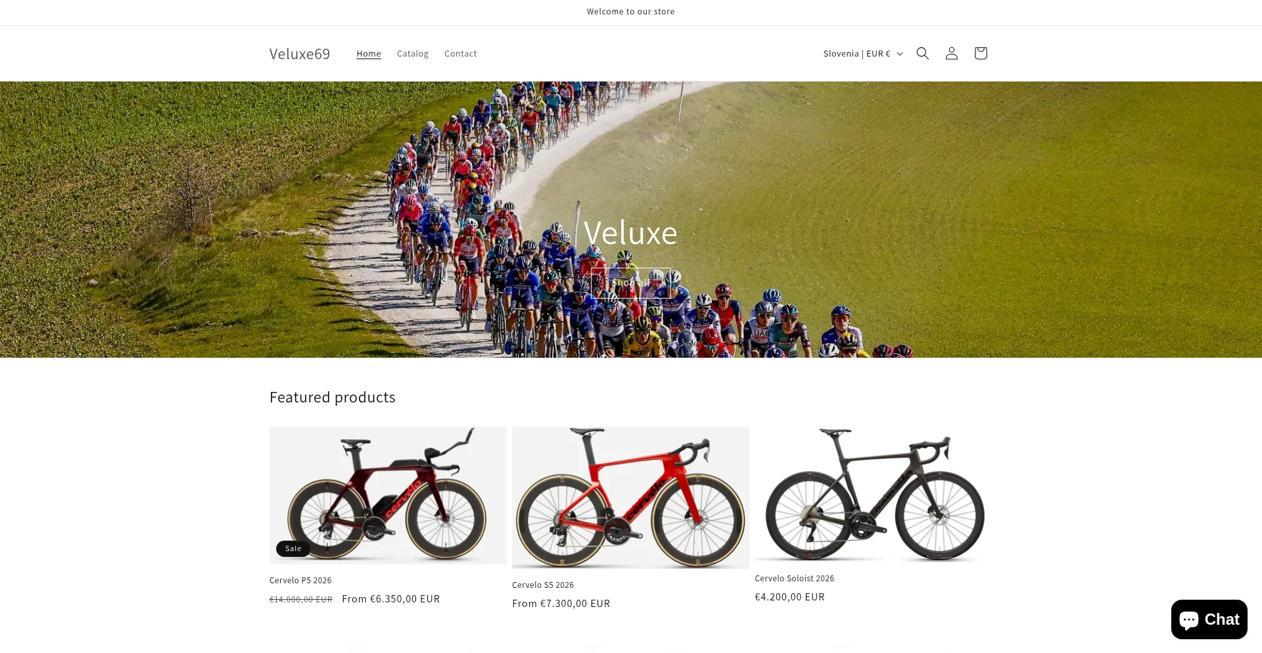Click the Featured products heading
The image size is (1262, 653).
click(x=333, y=397)
